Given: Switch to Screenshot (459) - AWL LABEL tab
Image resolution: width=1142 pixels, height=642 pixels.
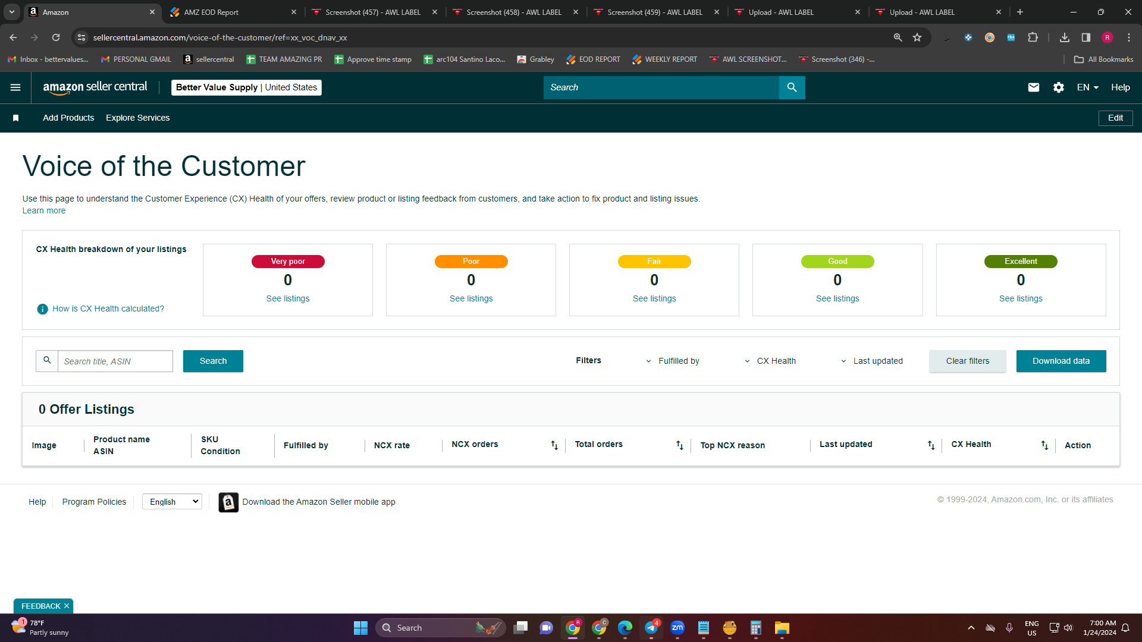Looking at the screenshot, I should [x=657, y=12].
